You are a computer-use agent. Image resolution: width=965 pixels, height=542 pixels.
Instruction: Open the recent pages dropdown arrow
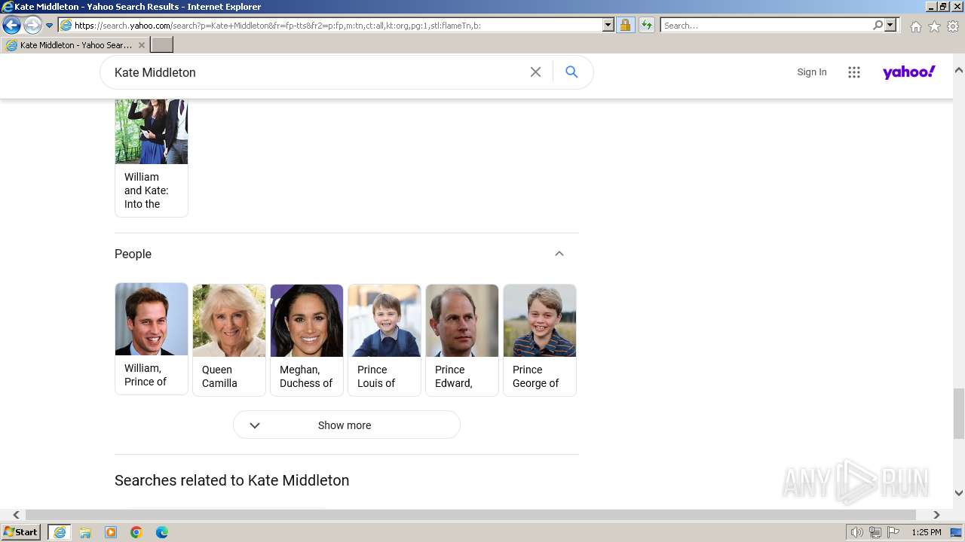(49, 26)
